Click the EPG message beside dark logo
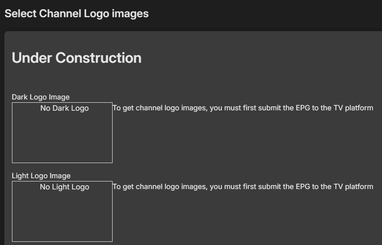382x245 pixels. (243, 108)
